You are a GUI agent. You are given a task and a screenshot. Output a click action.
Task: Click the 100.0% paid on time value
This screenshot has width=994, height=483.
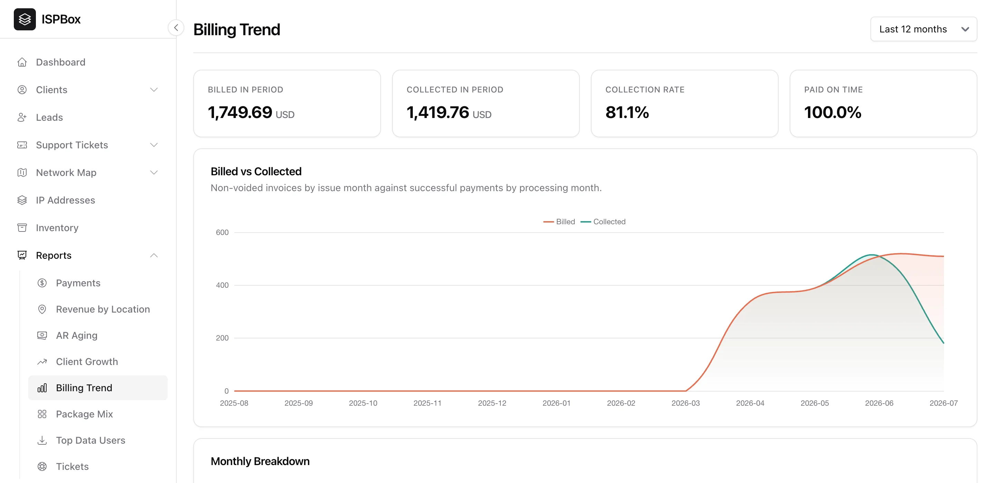[x=833, y=113]
